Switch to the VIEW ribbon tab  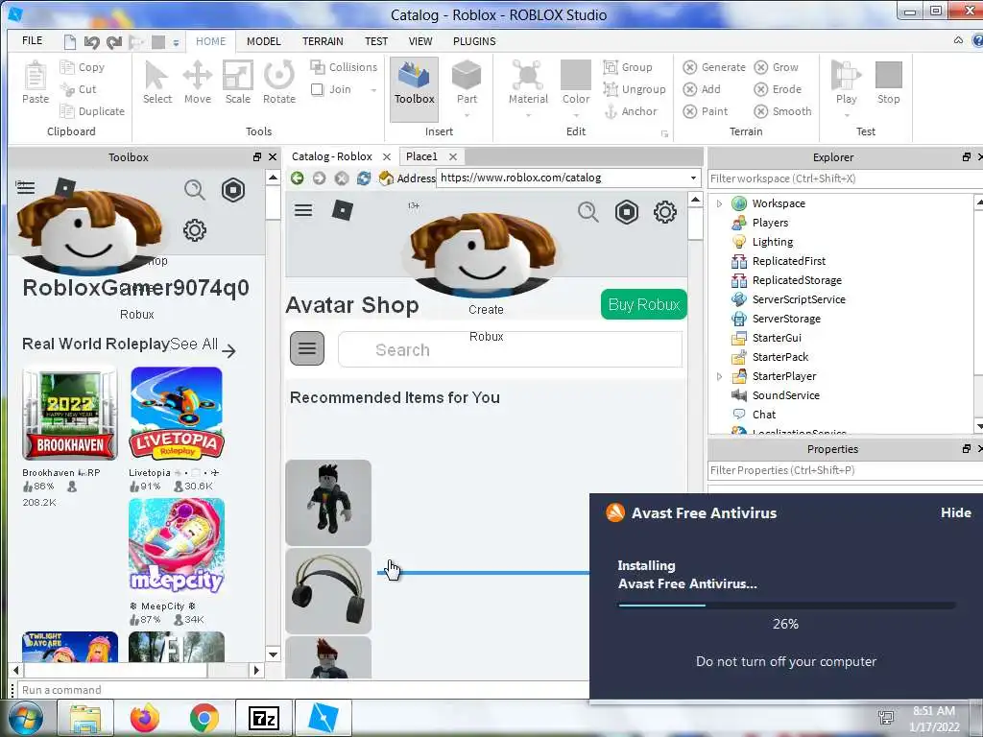(x=420, y=41)
